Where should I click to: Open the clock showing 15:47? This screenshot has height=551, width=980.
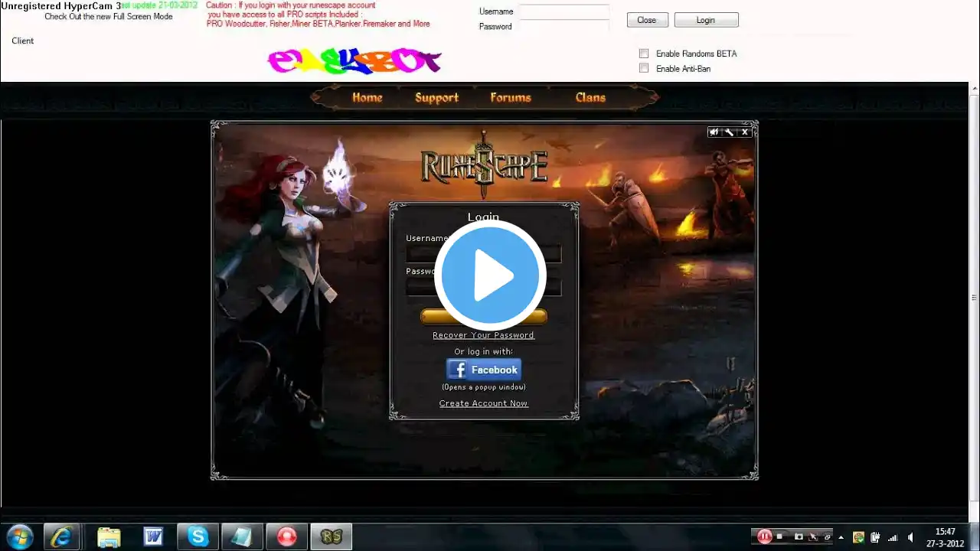coord(946,536)
